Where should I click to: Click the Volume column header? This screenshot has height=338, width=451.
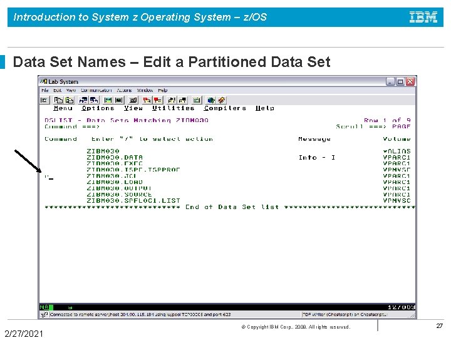397,139
